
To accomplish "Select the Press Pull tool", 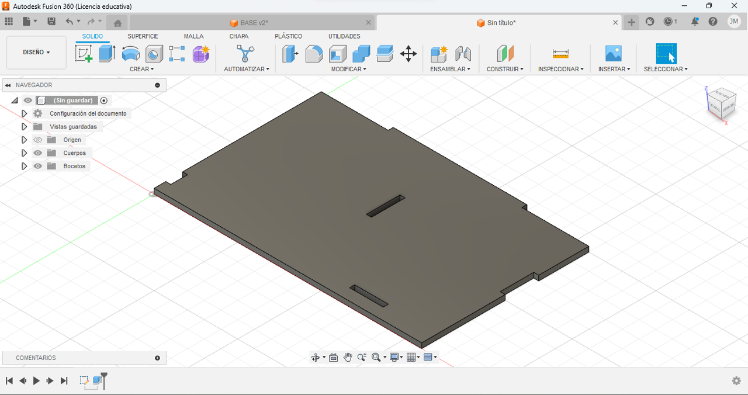I will (290, 54).
